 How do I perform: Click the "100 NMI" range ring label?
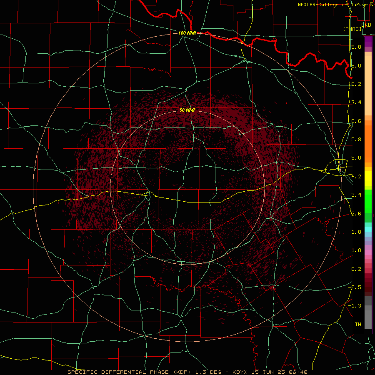pyautogui.click(x=187, y=33)
